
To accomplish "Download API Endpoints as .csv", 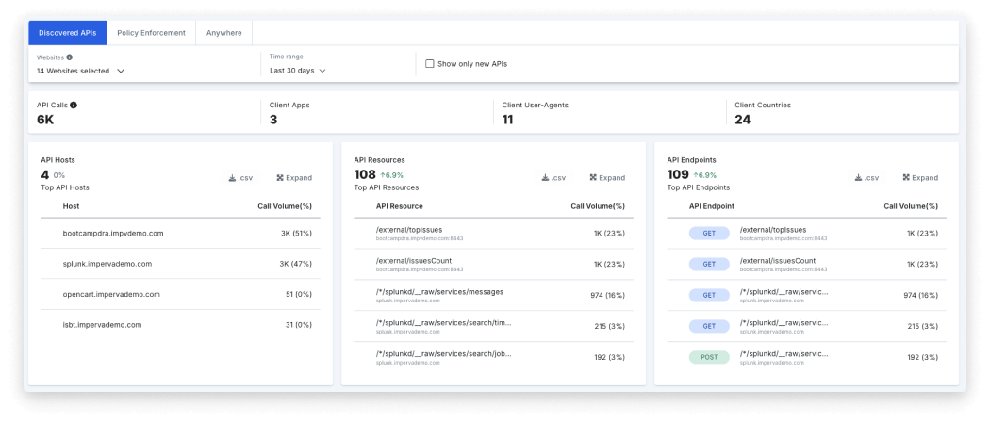I will click(866, 177).
